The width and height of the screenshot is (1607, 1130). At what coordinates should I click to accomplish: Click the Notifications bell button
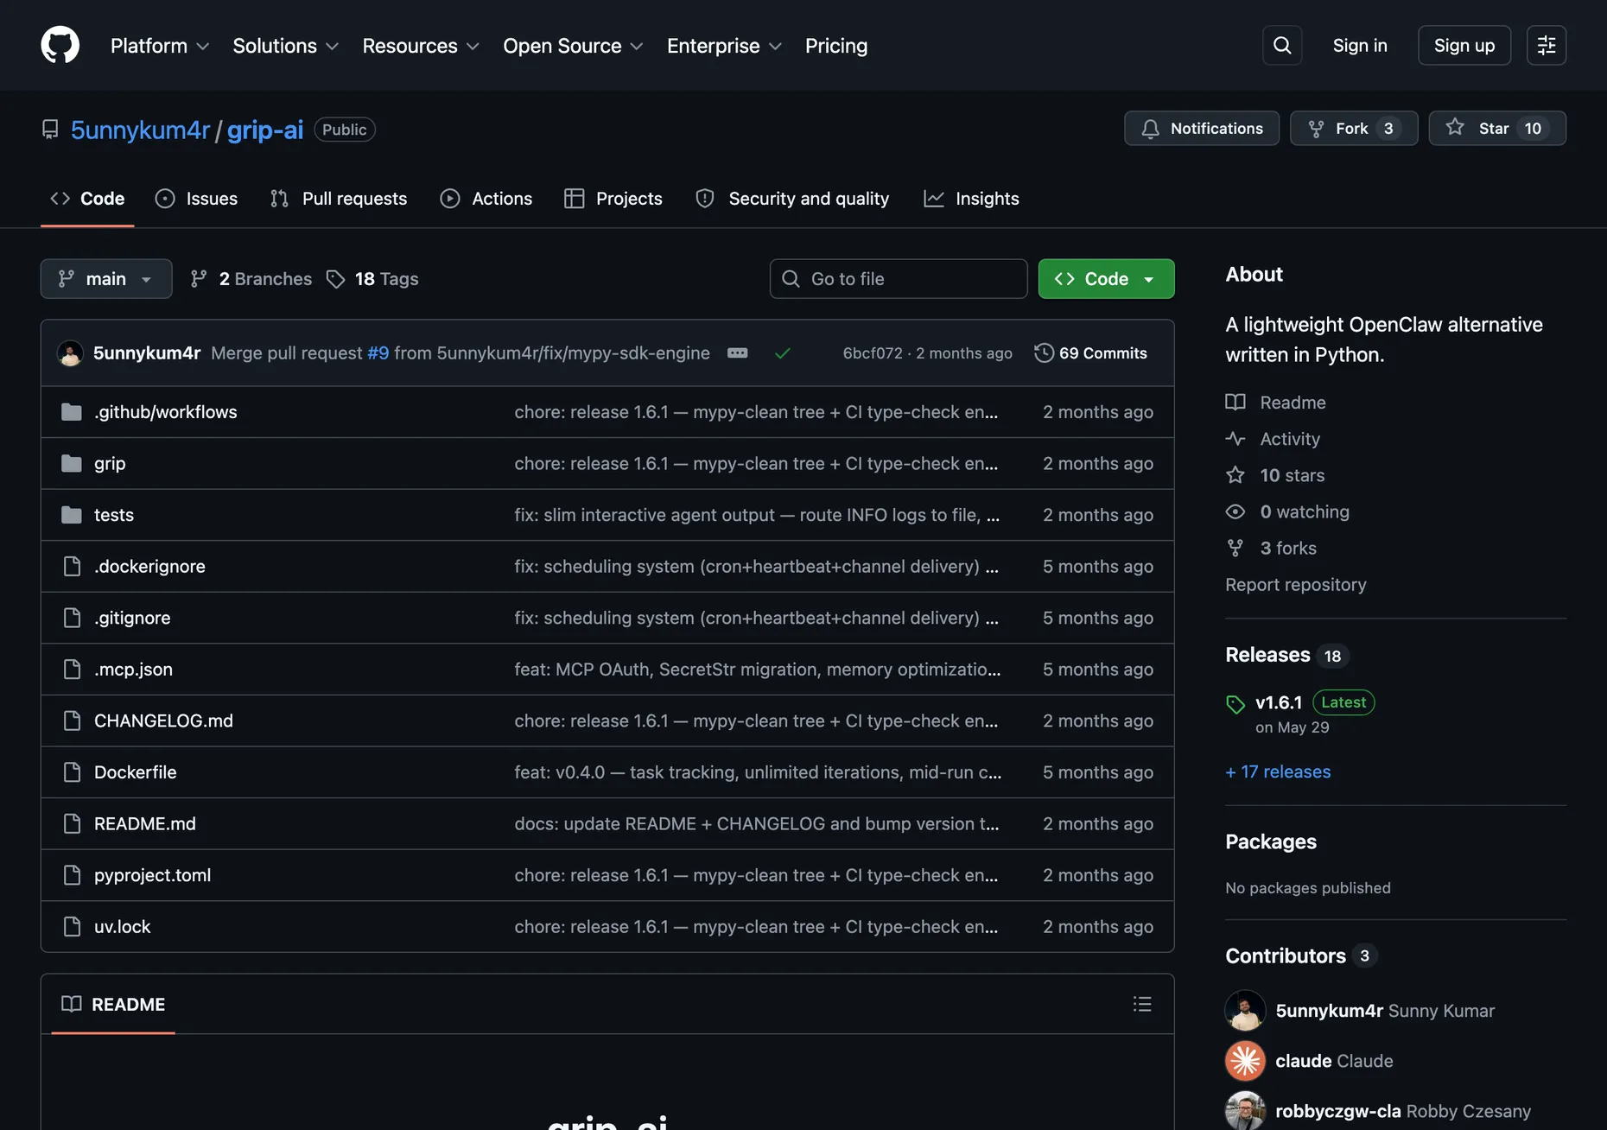[x=1202, y=128]
